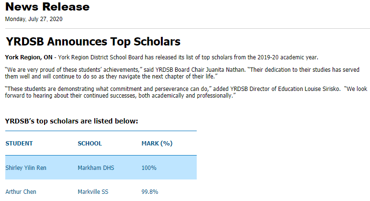
Task: Click the Louise Sirisko quote paragraph
Action: [x=186, y=92]
